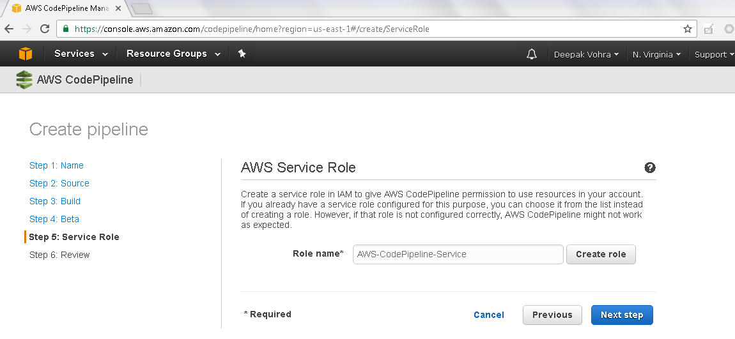The width and height of the screenshot is (735, 339).
Task: Click the browser forward arrow
Action: 27,29
